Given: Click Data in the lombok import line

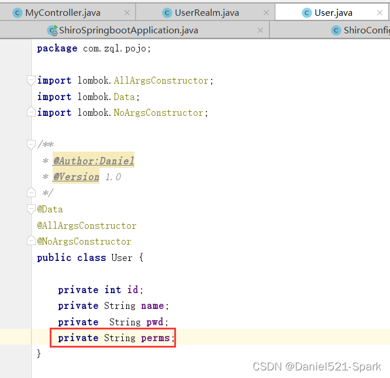Looking at the screenshot, I should pyautogui.click(x=124, y=97).
